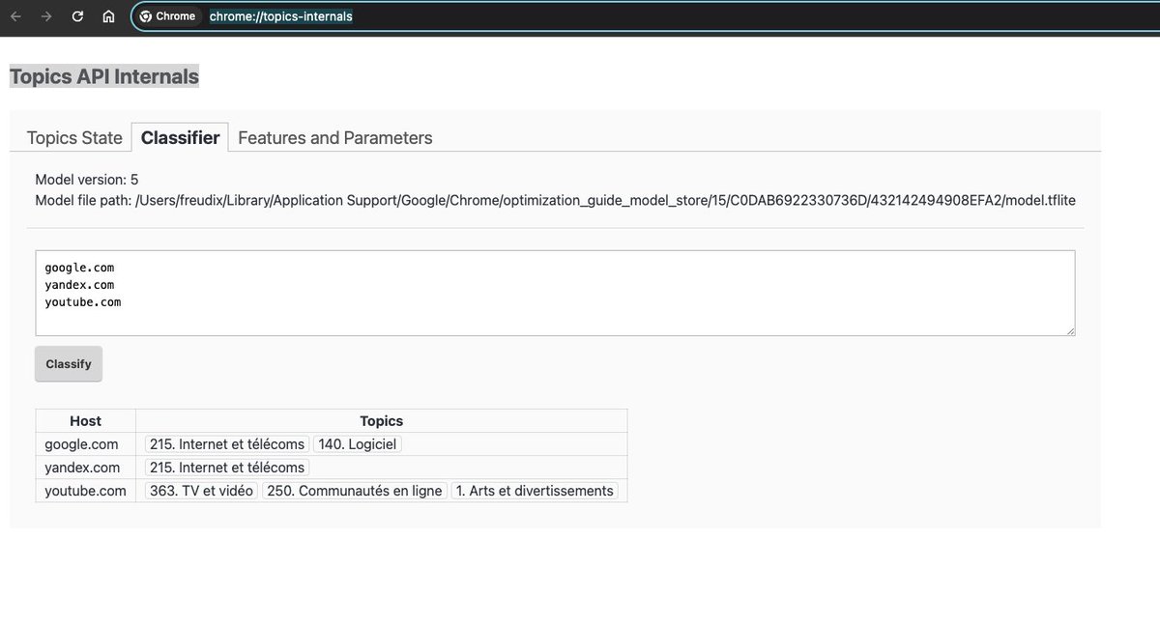
Task: Click the 1. Arts et divertissements topic
Action: point(535,491)
